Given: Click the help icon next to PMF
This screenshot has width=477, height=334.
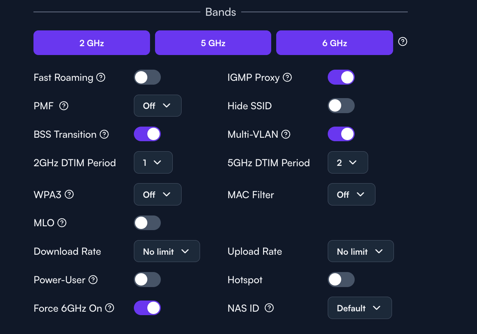Looking at the screenshot, I should [64, 106].
